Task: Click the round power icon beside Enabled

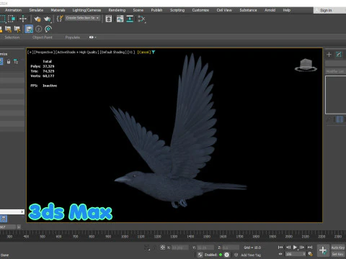Action: pyautogui.click(x=226, y=255)
